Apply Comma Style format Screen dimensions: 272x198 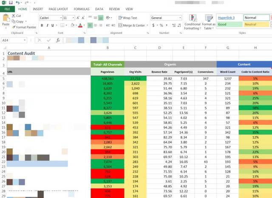pos(167,25)
